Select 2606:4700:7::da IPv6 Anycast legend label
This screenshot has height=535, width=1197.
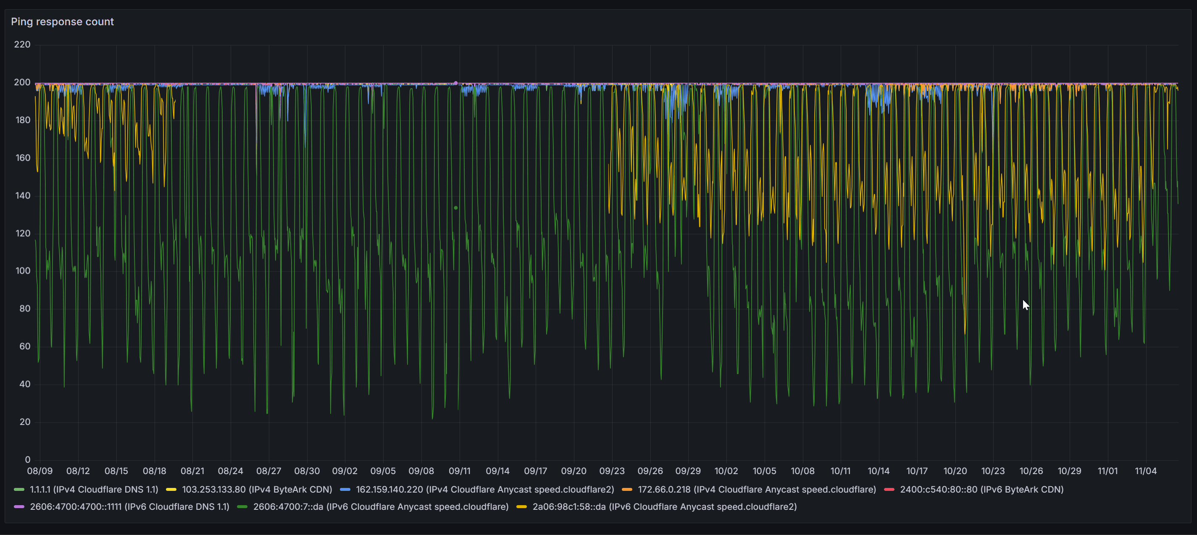tap(381, 507)
